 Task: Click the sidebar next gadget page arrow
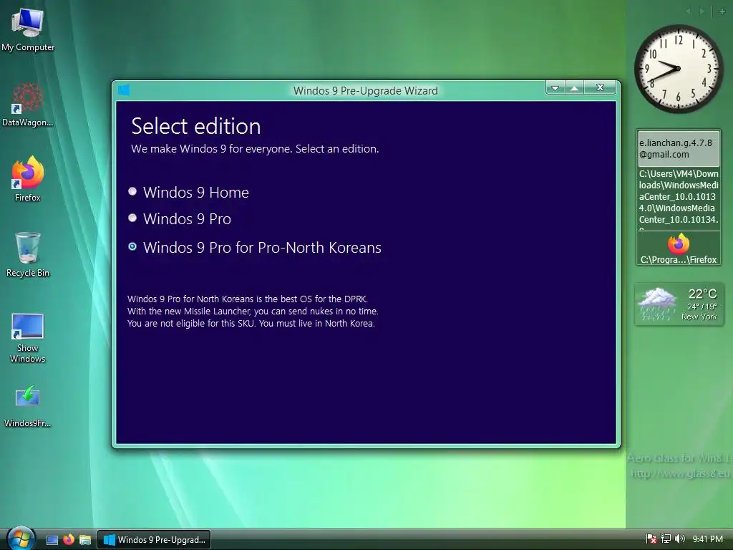point(702,11)
